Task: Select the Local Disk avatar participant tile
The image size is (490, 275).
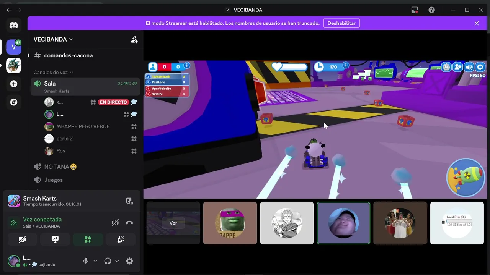Action: click(457, 223)
